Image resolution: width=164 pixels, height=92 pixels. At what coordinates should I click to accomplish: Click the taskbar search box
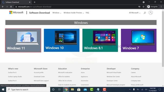(28, 89)
